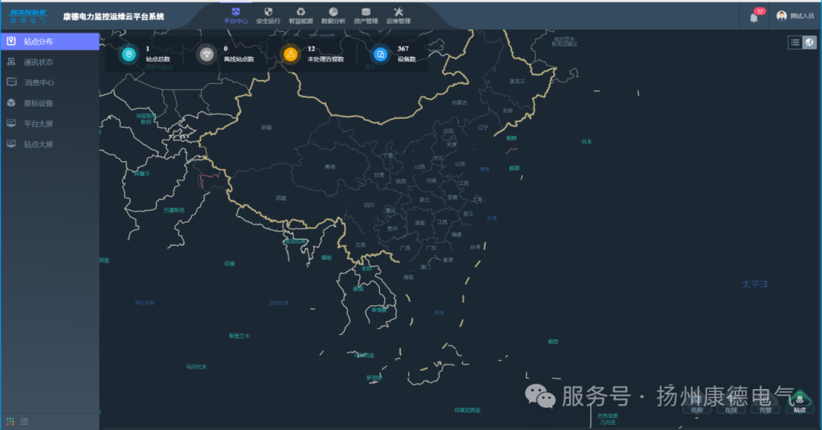Open the 安全运行 shield navigation tab
Screen dimensions: 822x430
[x=268, y=16]
